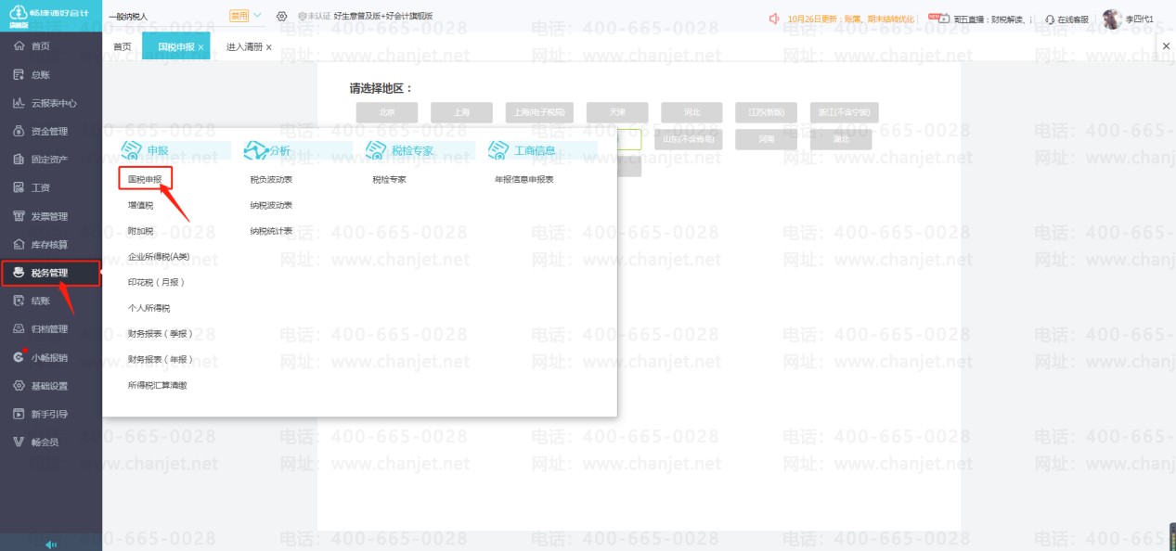Image resolution: width=1176 pixels, height=551 pixels.
Task: Collapse the sidebar with bottom arrow toggle
Action: click(x=50, y=545)
